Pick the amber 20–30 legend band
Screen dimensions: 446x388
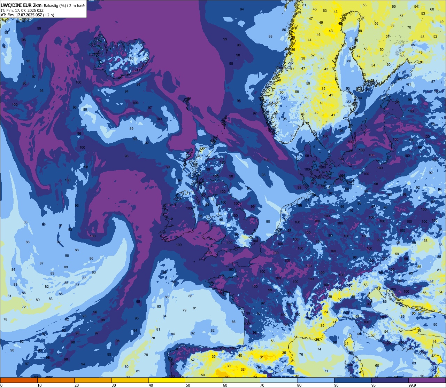pyautogui.click(x=93, y=380)
